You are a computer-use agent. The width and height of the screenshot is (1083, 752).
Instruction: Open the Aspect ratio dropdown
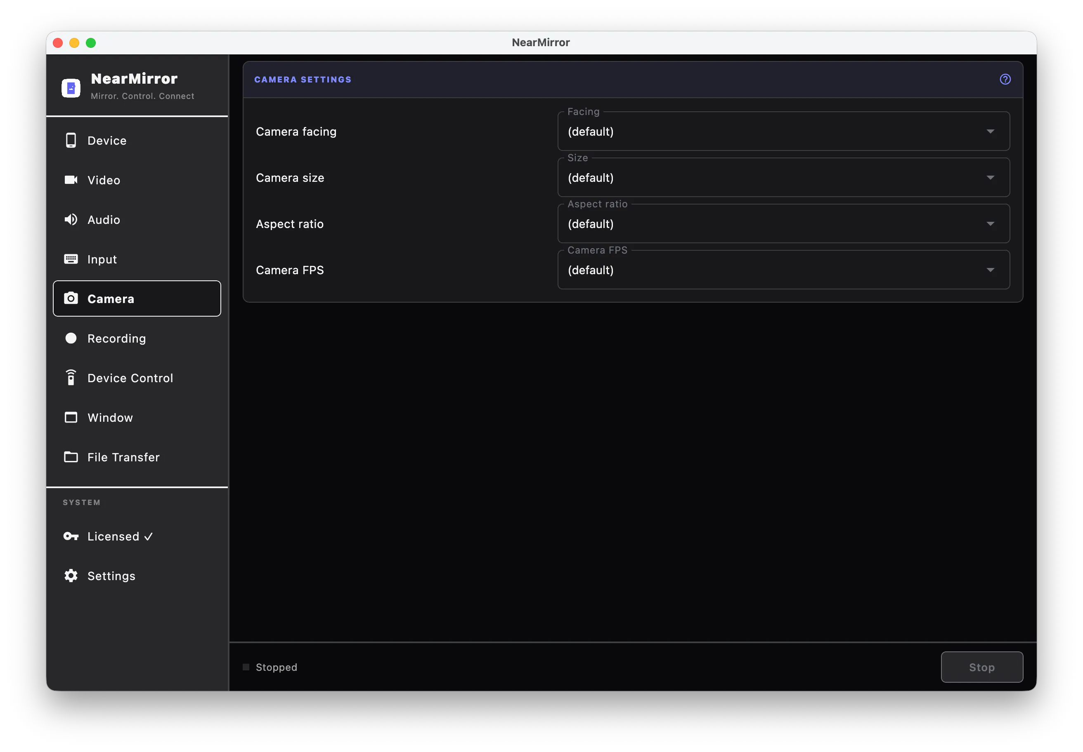pos(783,224)
